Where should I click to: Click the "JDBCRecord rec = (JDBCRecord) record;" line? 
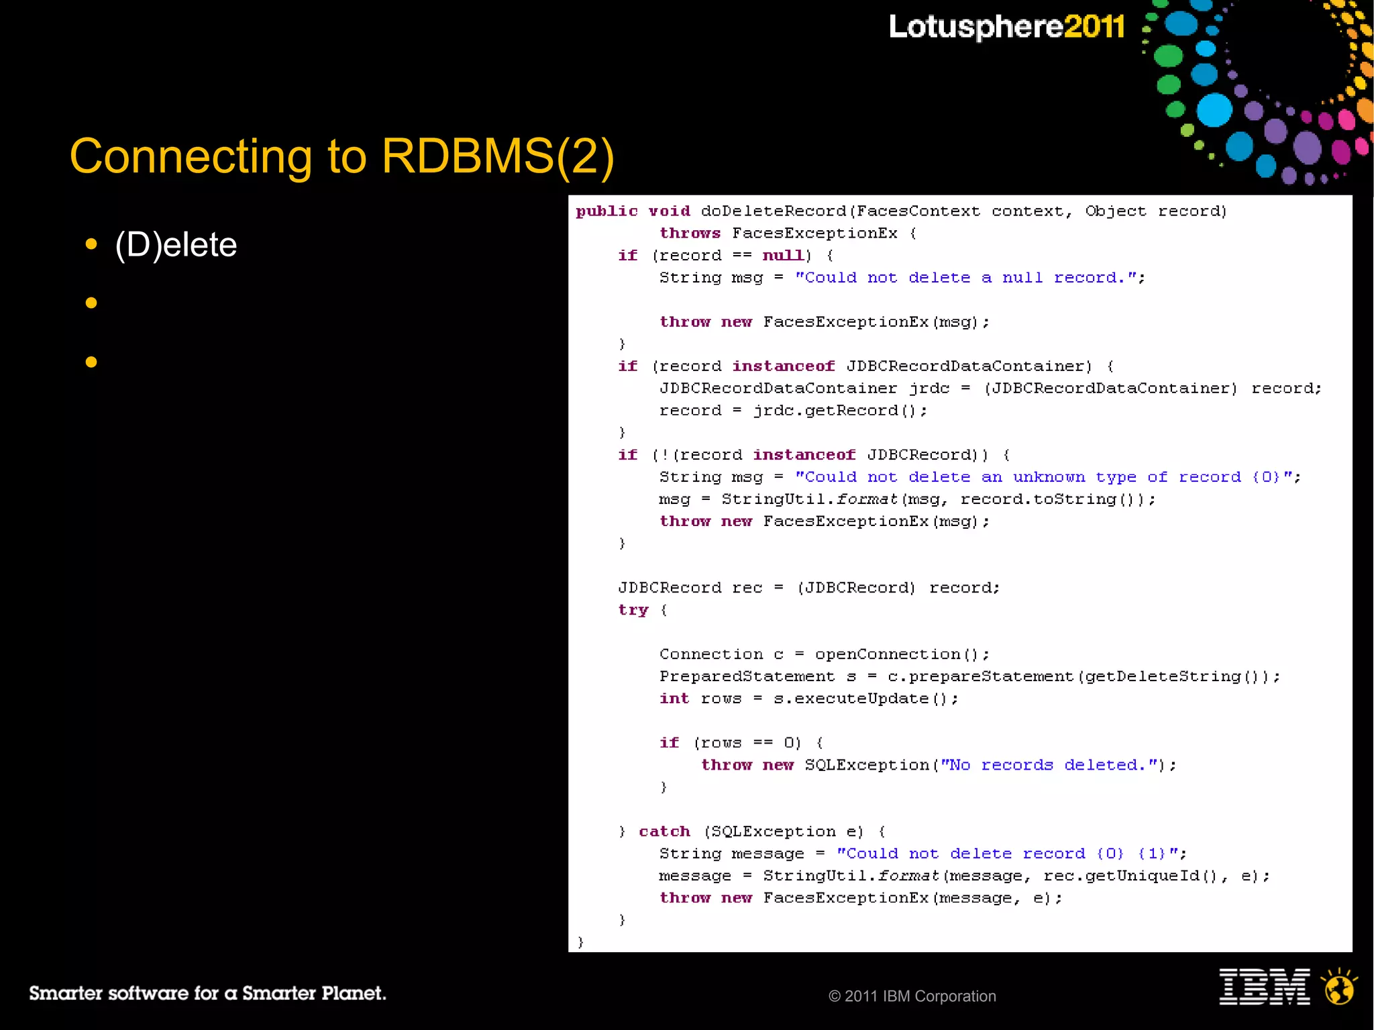(x=809, y=588)
